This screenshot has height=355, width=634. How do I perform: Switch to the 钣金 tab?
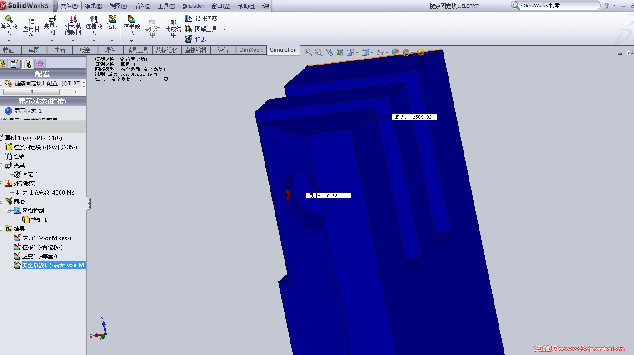click(x=85, y=50)
